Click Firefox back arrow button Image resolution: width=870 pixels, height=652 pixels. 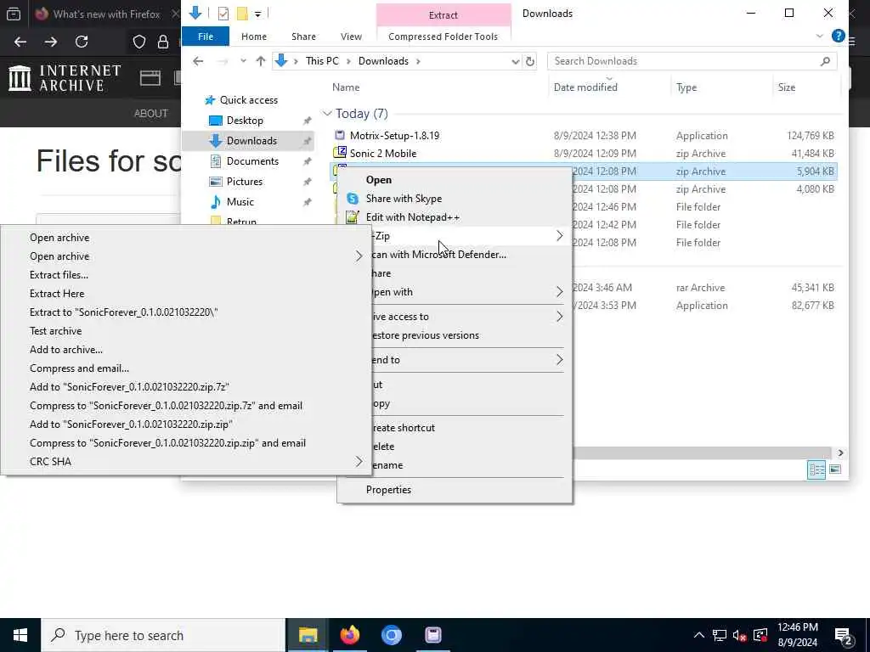[x=20, y=42]
